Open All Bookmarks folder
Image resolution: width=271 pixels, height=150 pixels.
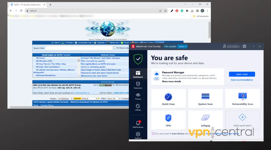click(201, 16)
